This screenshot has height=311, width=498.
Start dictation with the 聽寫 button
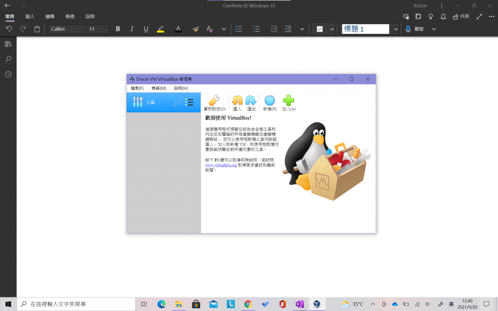click(414, 29)
